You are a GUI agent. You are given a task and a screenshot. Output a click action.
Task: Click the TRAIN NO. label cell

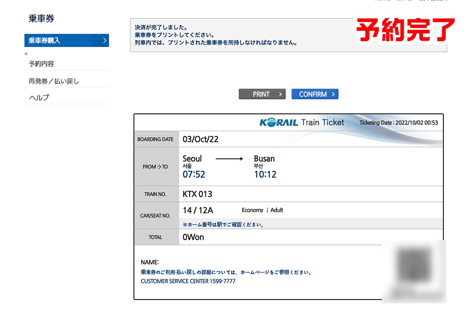(156, 194)
